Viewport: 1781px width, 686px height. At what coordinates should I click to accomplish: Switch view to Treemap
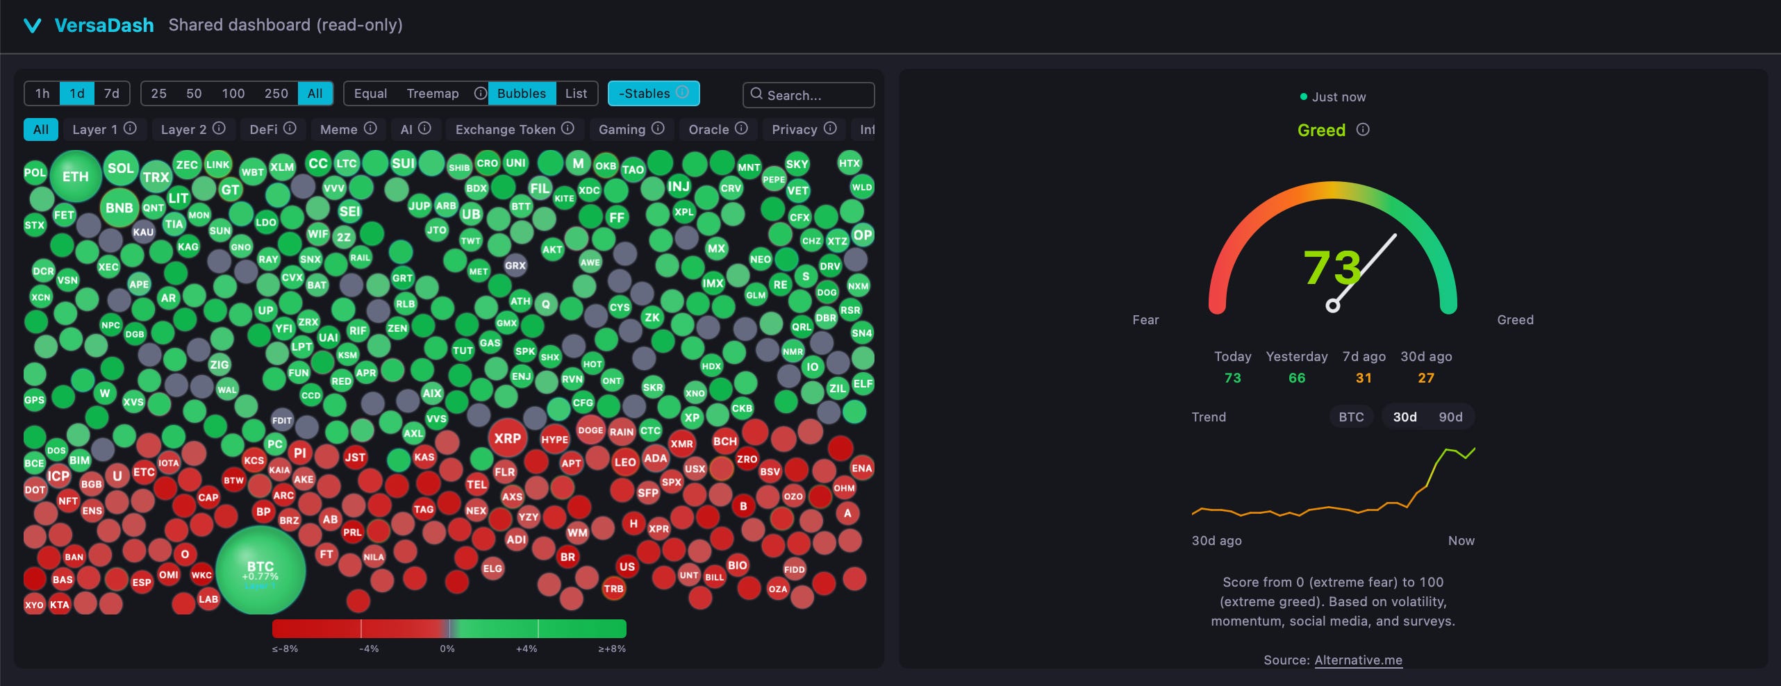[x=433, y=93]
